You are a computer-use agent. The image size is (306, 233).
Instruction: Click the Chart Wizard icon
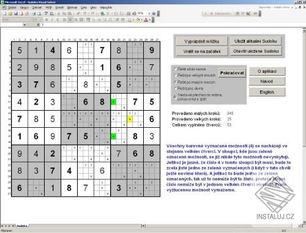129,13
